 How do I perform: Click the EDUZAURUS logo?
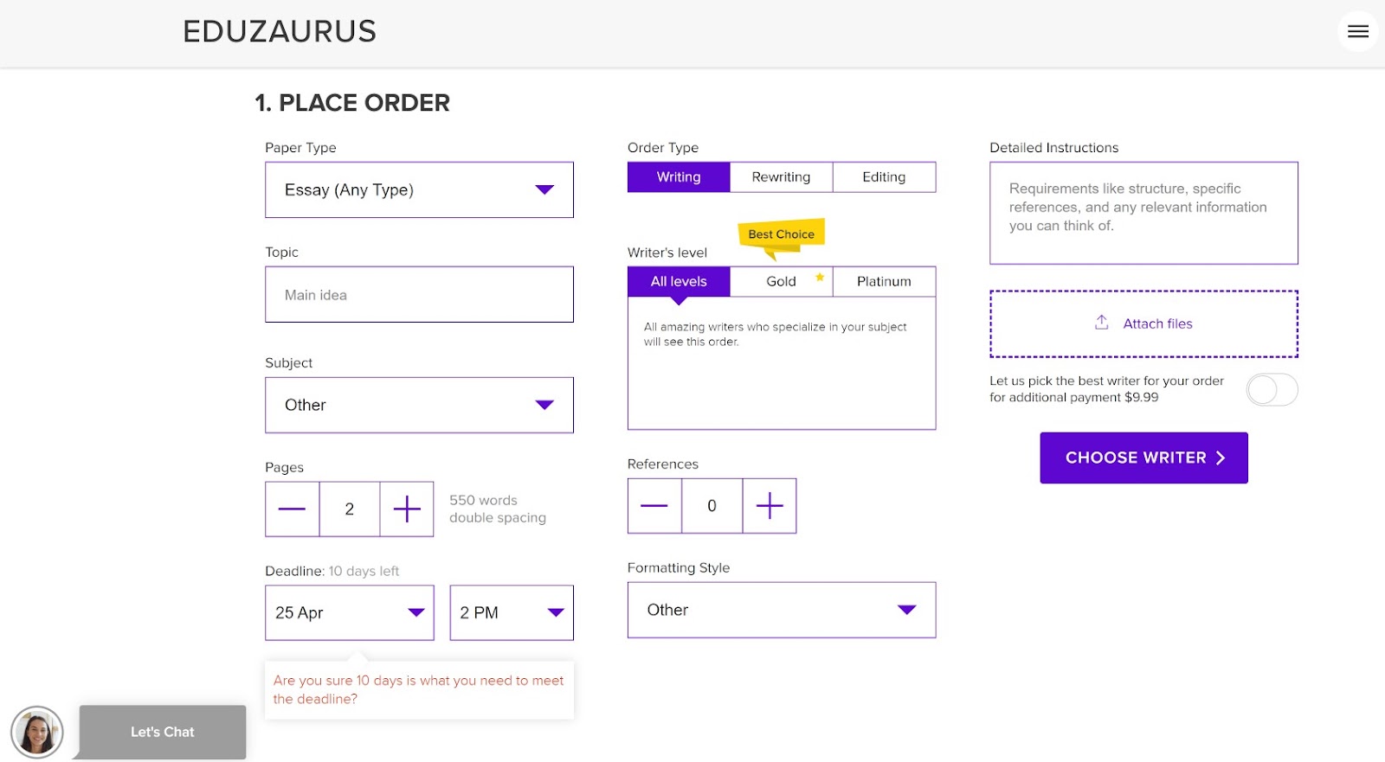(x=280, y=32)
